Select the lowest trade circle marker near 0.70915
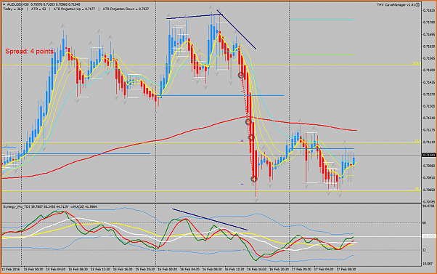 [253, 179]
